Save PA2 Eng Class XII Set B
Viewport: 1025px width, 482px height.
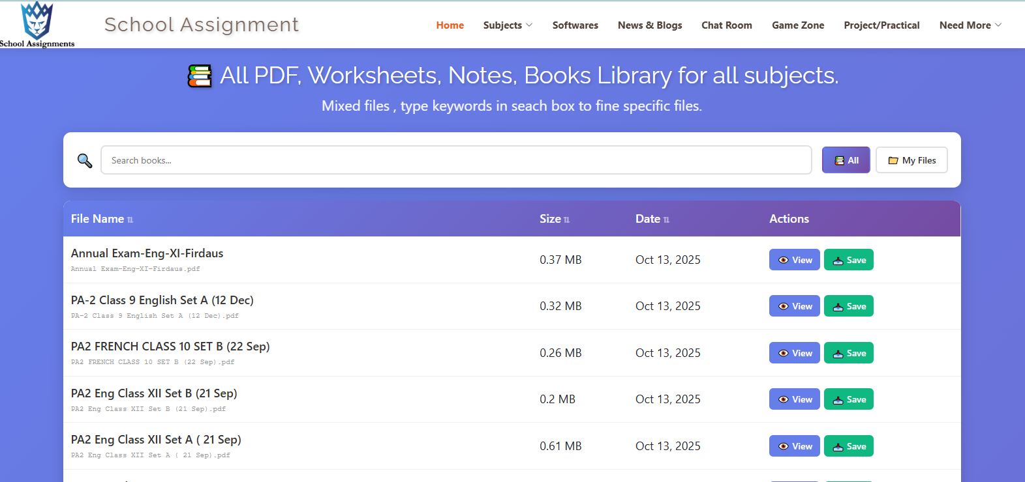(849, 399)
